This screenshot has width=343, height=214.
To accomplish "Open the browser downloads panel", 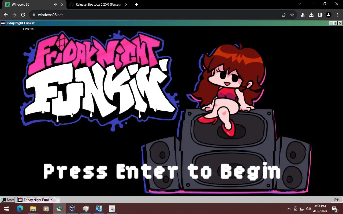I will (x=311, y=15).
